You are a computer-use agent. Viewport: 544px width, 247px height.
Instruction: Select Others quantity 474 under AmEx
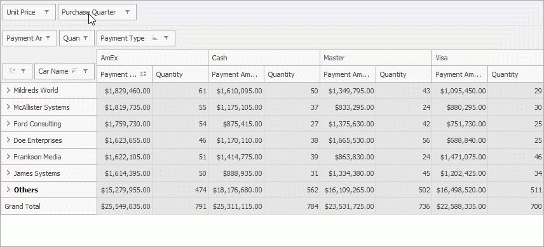coord(180,190)
